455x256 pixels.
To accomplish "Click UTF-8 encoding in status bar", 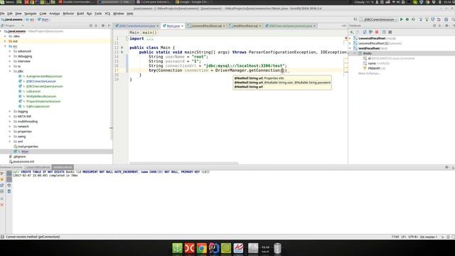I will click(412, 237).
